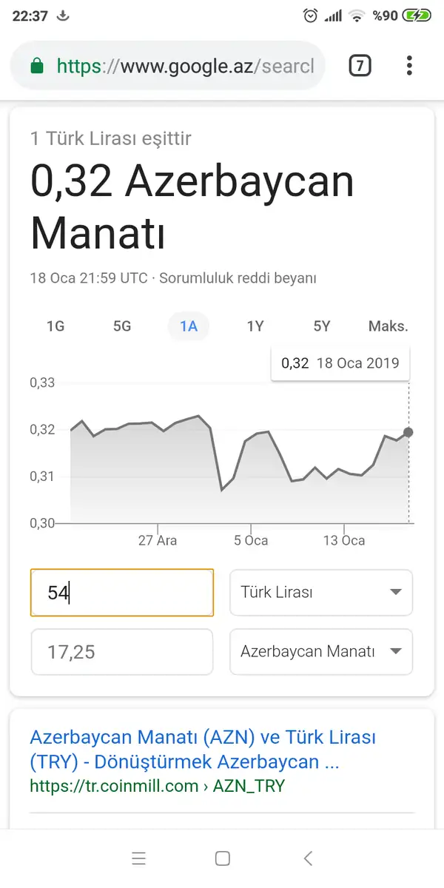This screenshot has width=444, height=888.
Task: Open the Chrome three-dot menu
Action: tap(408, 65)
